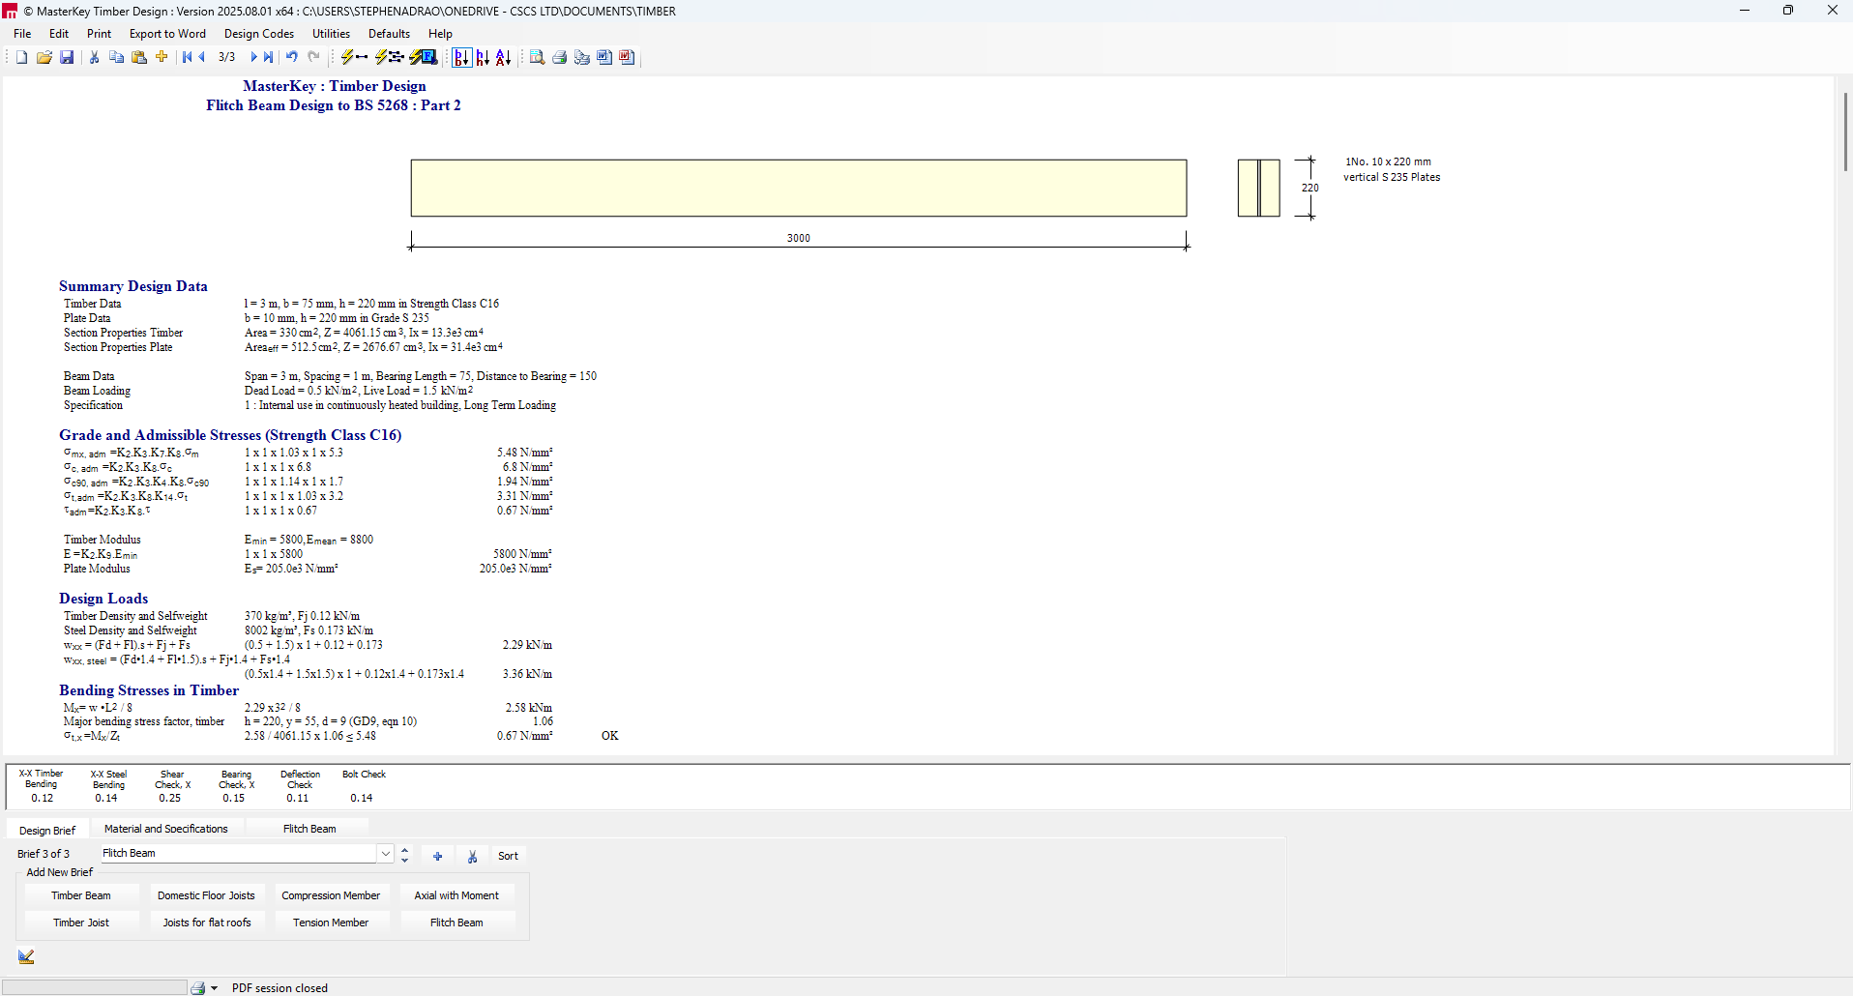Open the Utilities menu
The image size is (1853, 996).
click(331, 34)
